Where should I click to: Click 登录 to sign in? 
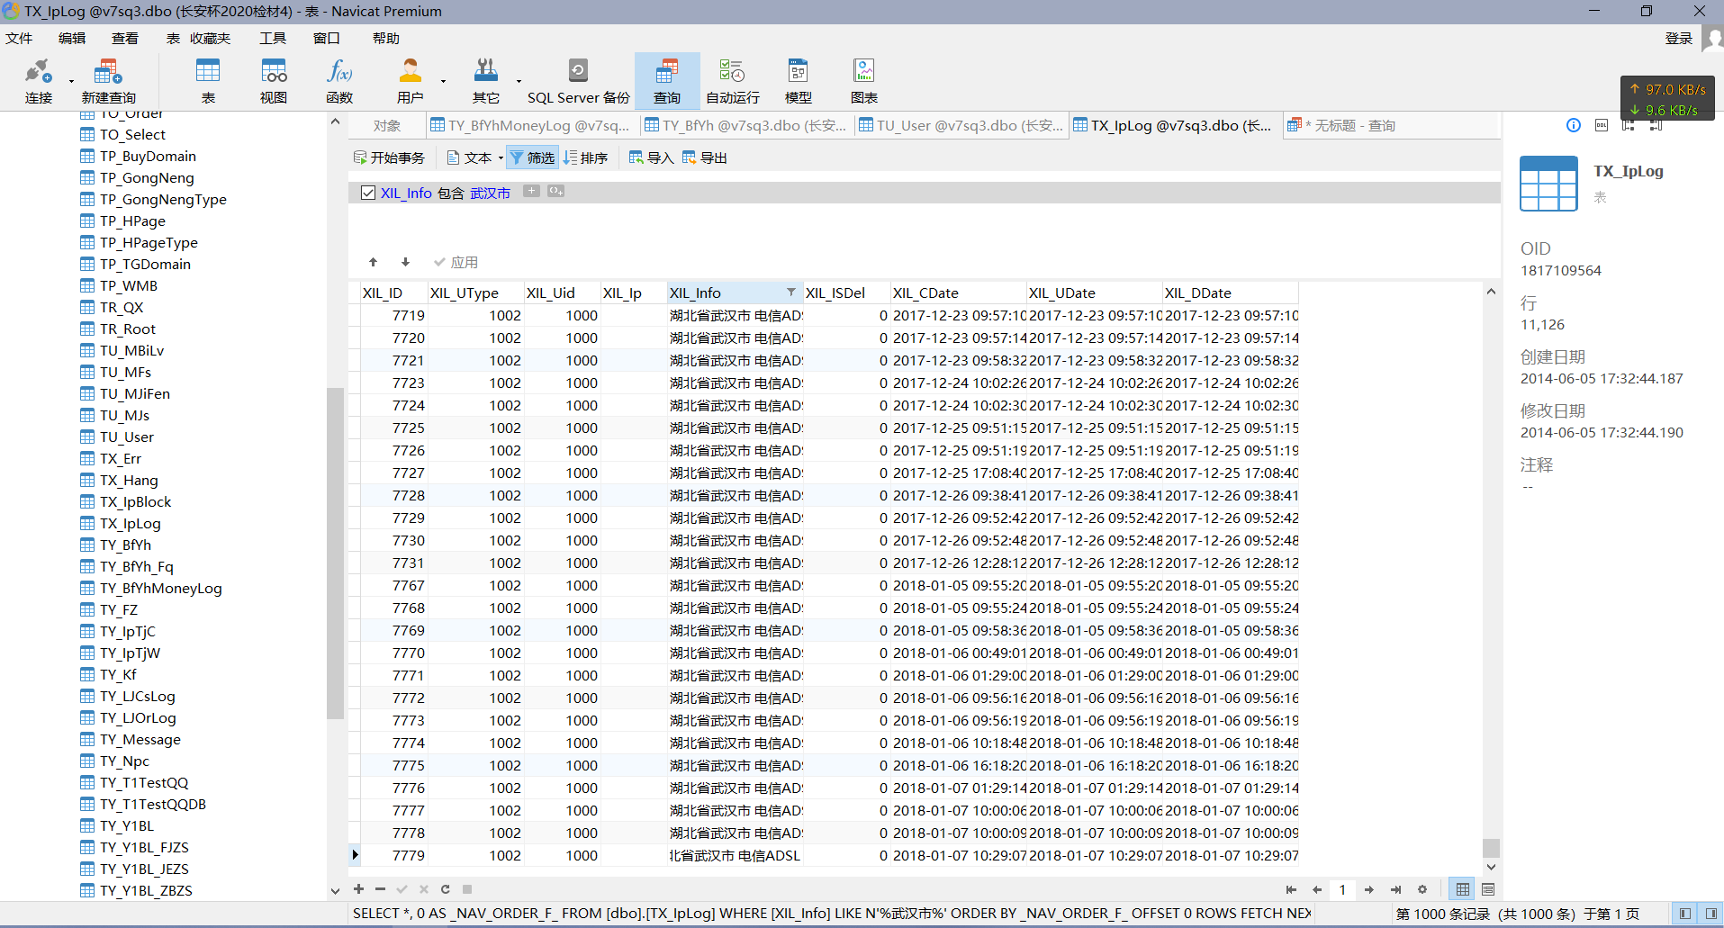coord(1679,39)
